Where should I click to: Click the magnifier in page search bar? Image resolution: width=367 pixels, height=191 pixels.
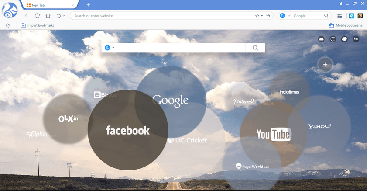255,48
